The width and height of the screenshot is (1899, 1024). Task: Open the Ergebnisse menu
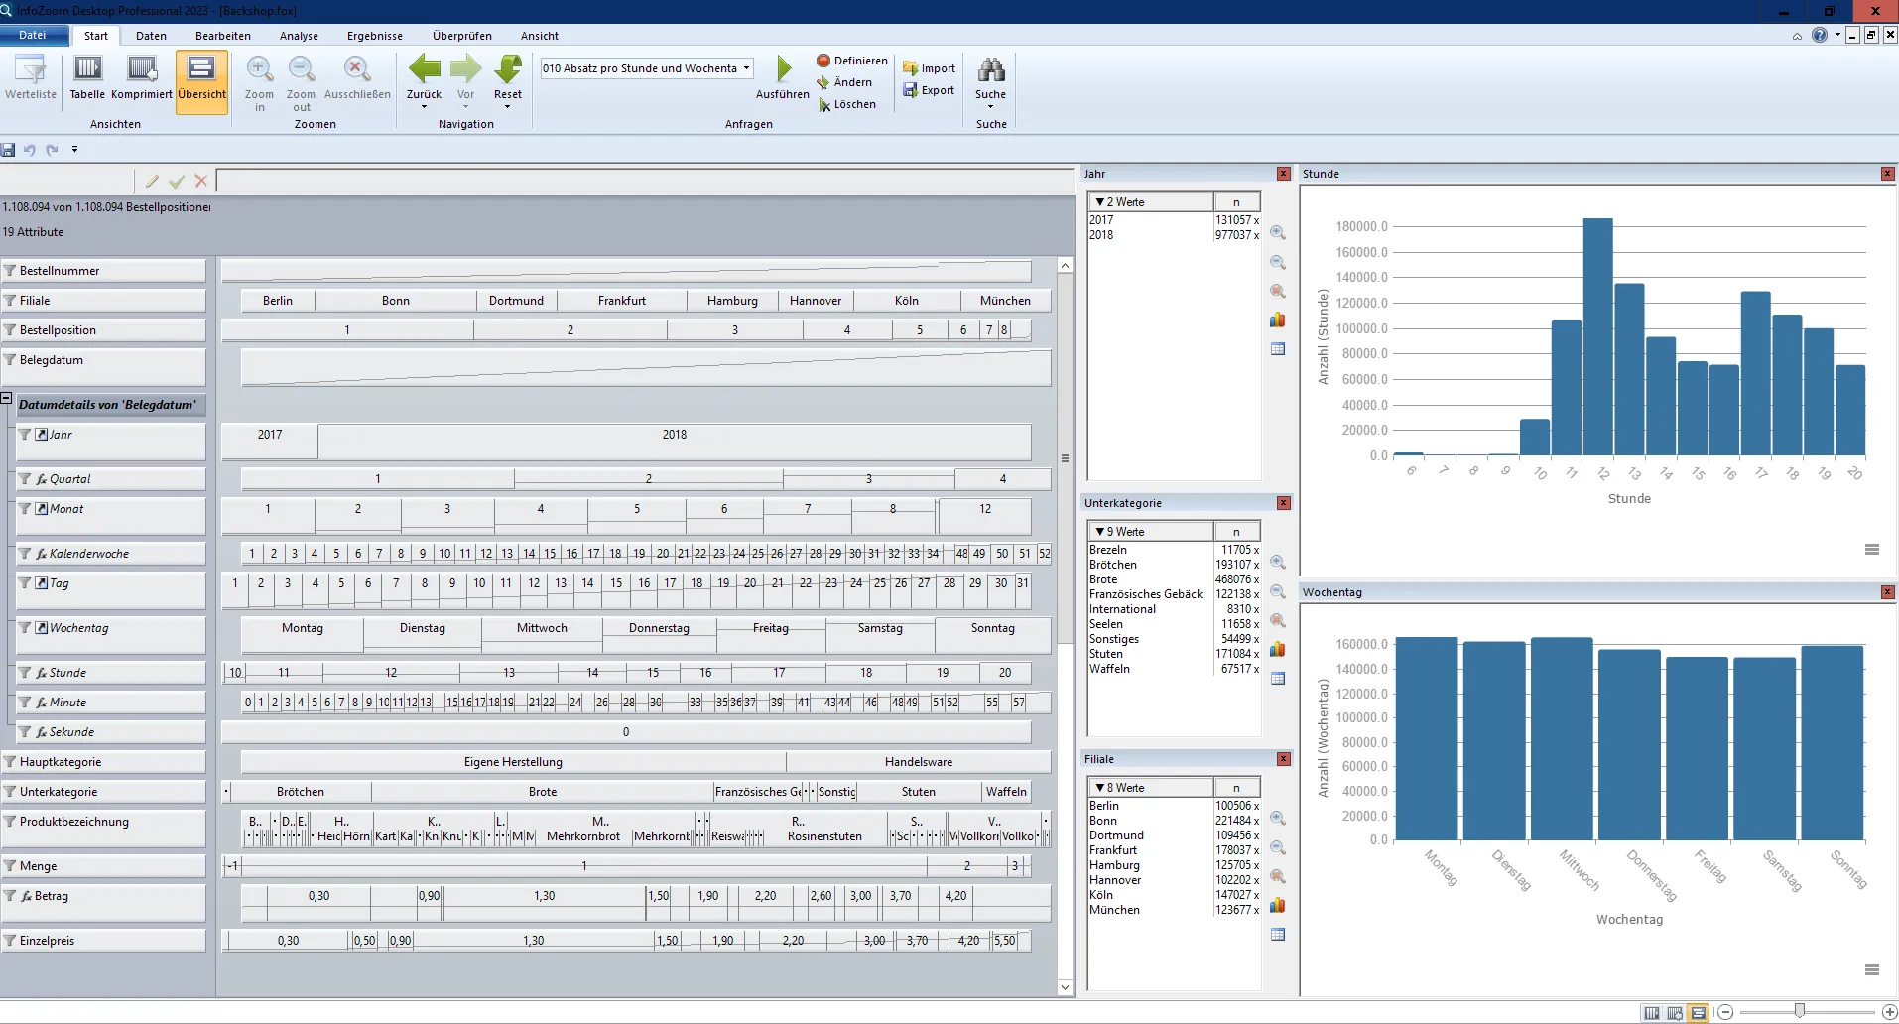click(374, 35)
